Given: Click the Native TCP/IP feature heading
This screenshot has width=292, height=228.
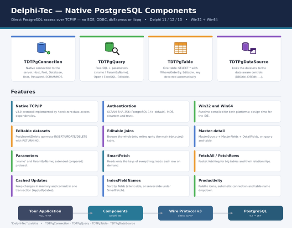Looking at the screenshot, I should [29, 106].
